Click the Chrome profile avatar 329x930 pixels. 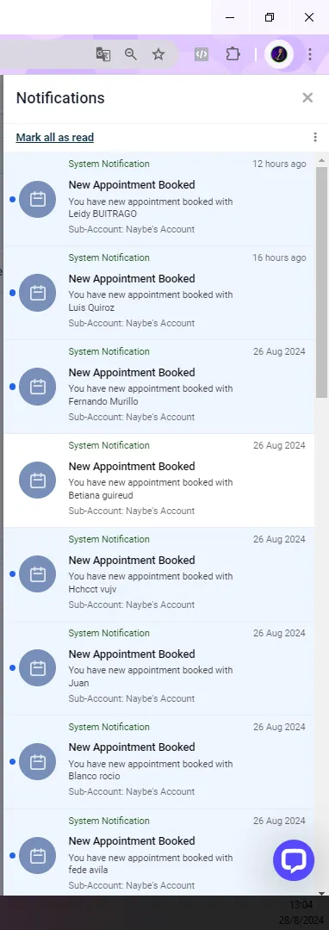pos(279,54)
